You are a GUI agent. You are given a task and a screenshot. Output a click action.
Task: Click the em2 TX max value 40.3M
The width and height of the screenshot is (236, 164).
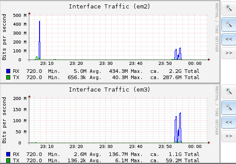pos(120,77)
